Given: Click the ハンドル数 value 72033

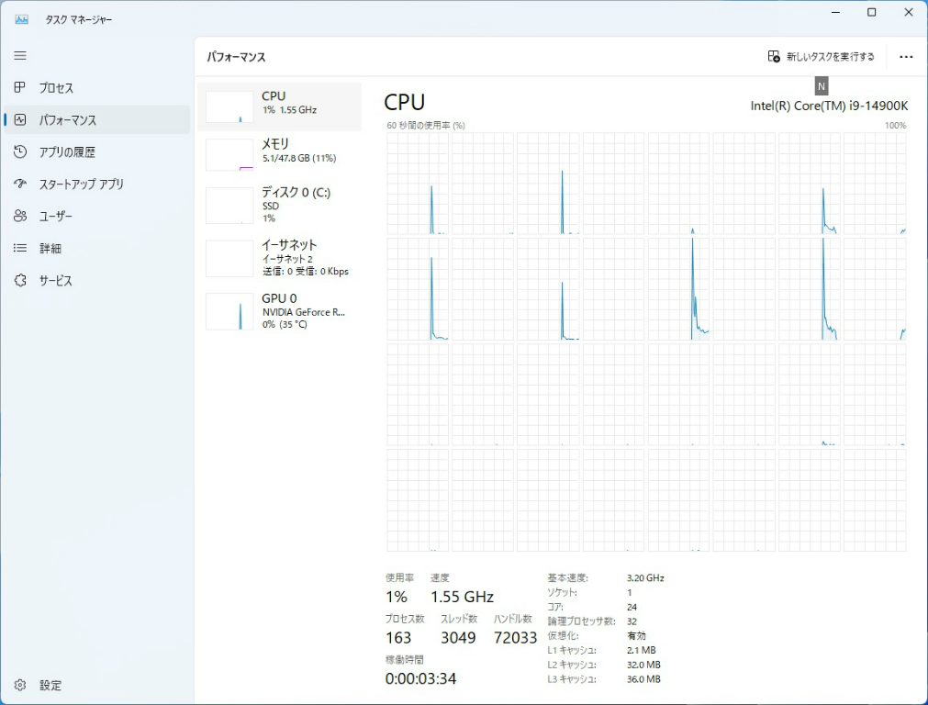Looking at the screenshot, I should tap(515, 637).
